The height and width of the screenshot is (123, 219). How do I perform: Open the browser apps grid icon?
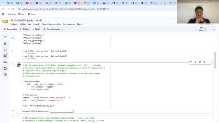pyautogui.click(x=3, y=14)
